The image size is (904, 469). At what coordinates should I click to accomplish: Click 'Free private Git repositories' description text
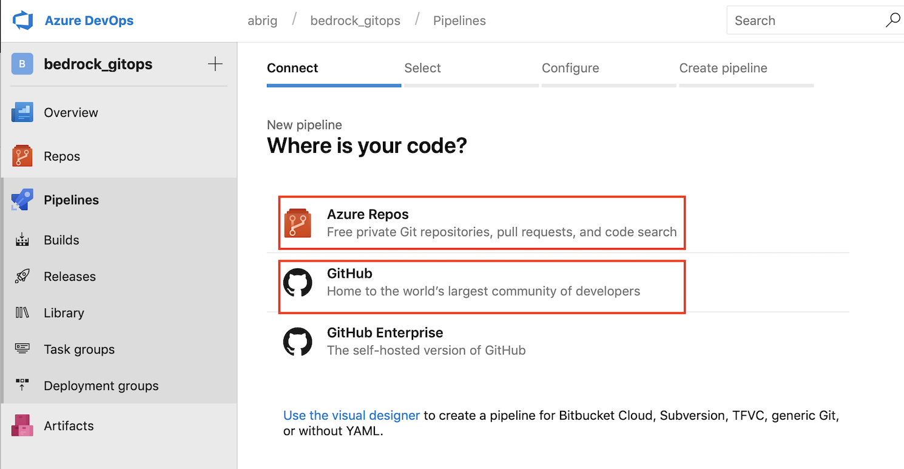tap(502, 232)
